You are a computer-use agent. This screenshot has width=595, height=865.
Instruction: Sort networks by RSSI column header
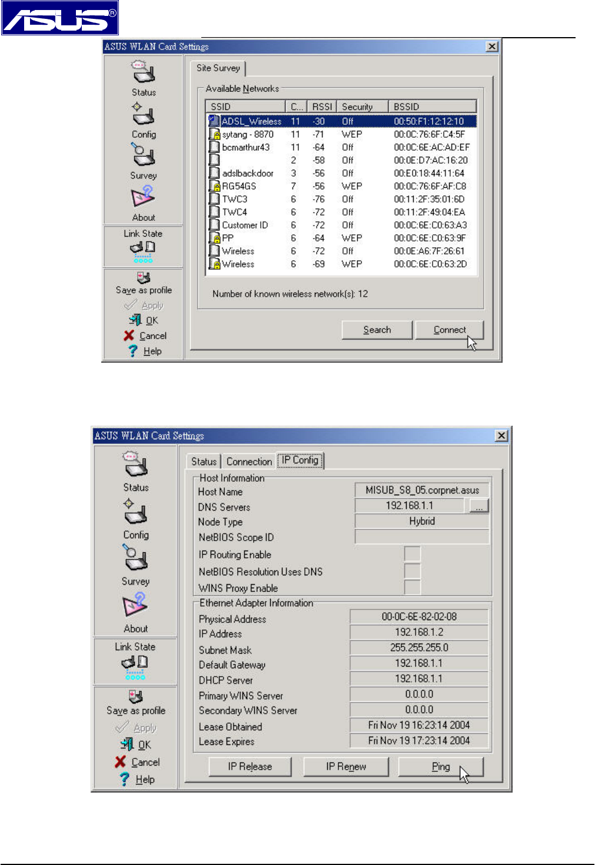(322, 107)
